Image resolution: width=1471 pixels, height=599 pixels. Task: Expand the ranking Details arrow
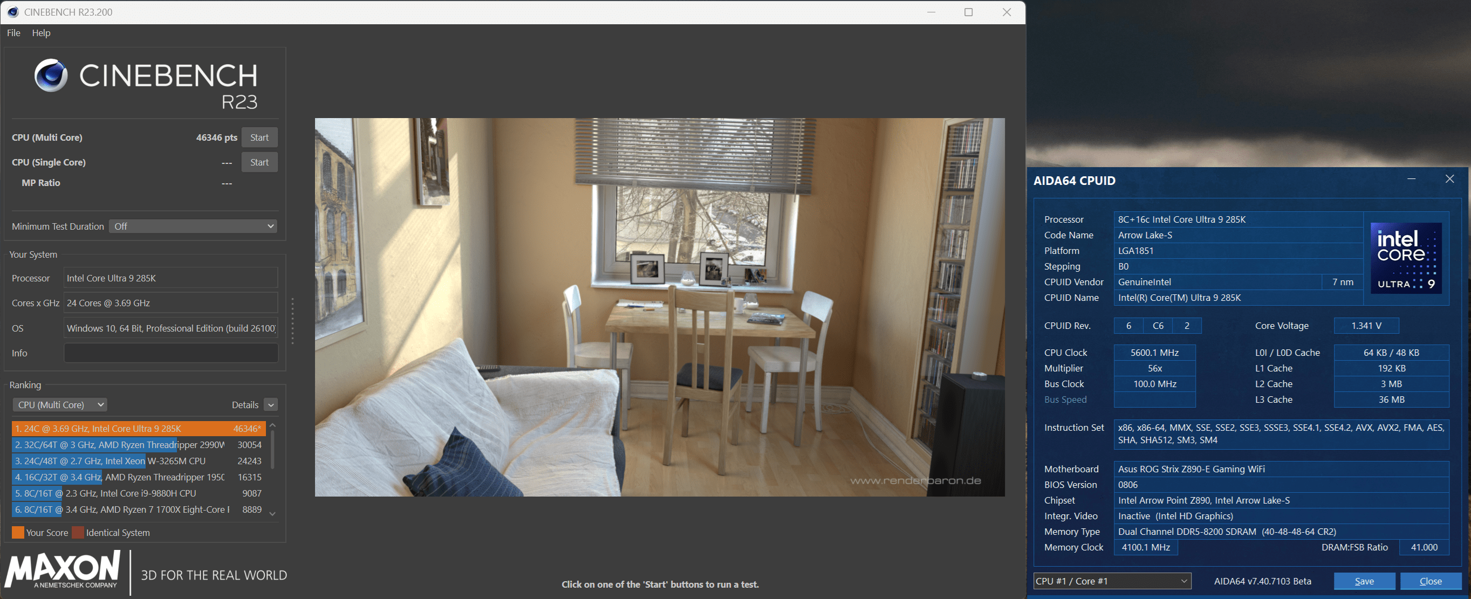click(271, 405)
